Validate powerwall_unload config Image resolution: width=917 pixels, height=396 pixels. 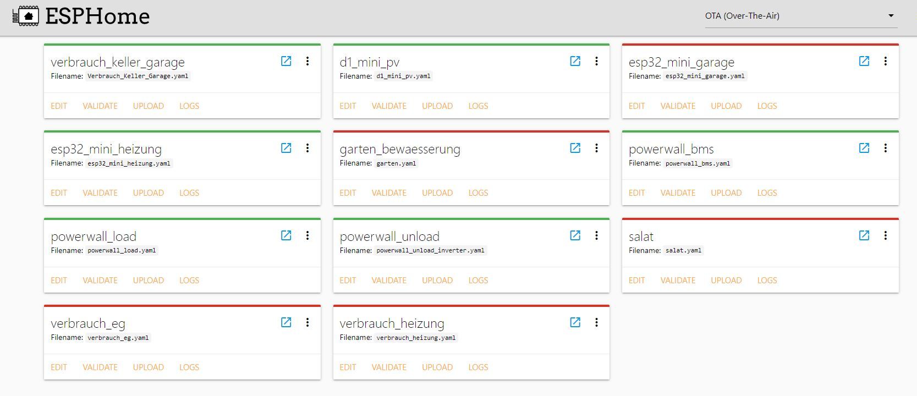click(x=389, y=280)
